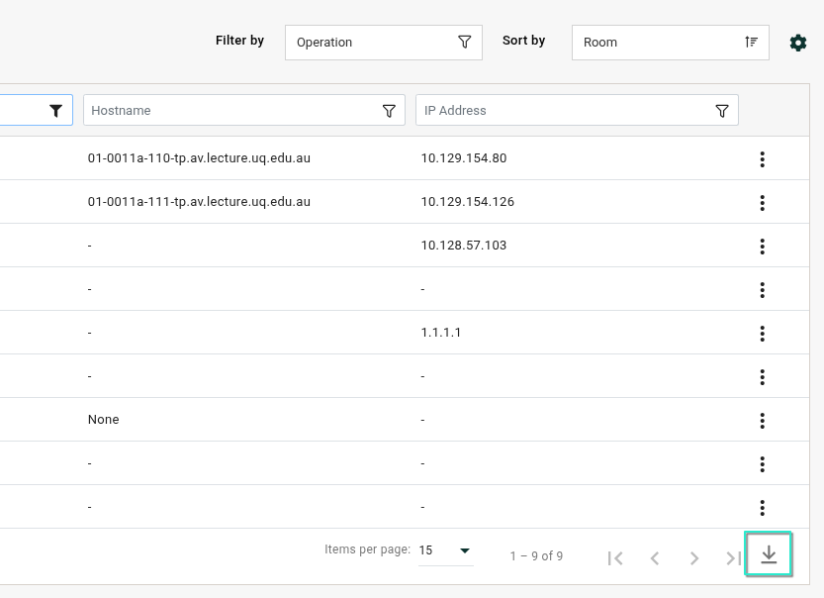This screenshot has width=824, height=598.
Task: Open the Items per page dropdown
Action: click(445, 550)
